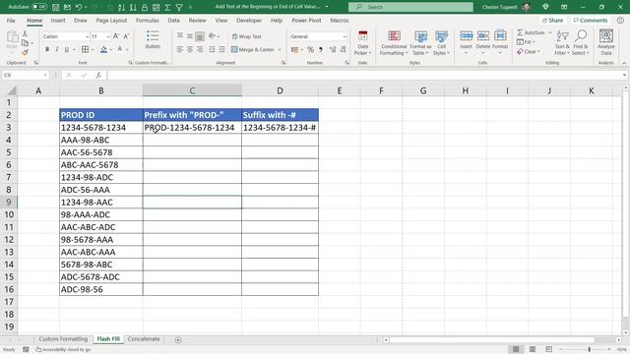Apply Percent Style format
630x354 pixels.
[x=311, y=50]
